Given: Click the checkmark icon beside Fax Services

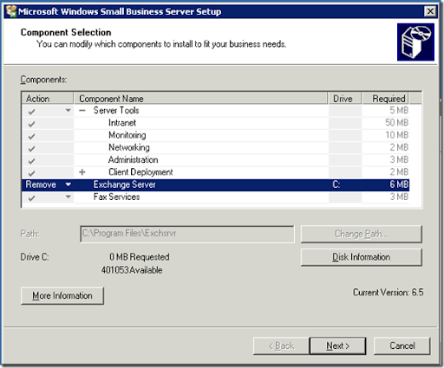Looking at the screenshot, I should (x=31, y=198).
